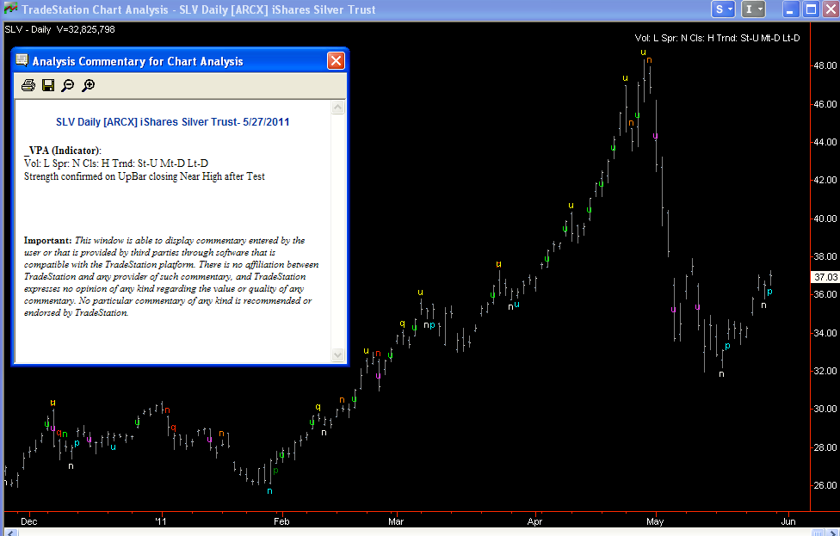Image resolution: width=840 pixels, height=536 pixels.
Task: Click the Mar date axis label
Action: point(396,521)
